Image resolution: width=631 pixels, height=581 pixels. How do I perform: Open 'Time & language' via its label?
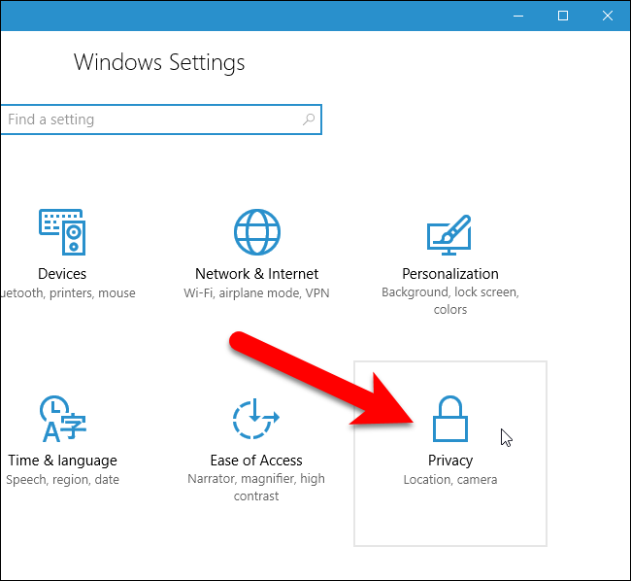pos(62,461)
